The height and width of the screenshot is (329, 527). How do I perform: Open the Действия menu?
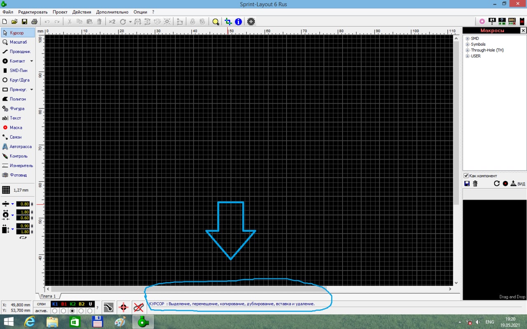(82, 12)
